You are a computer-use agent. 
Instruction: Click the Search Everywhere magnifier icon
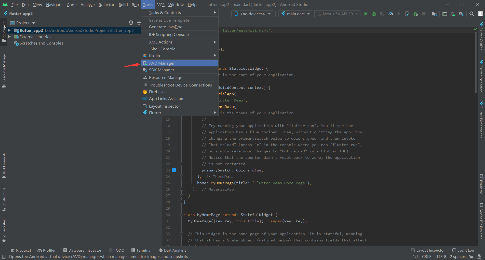(472, 14)
